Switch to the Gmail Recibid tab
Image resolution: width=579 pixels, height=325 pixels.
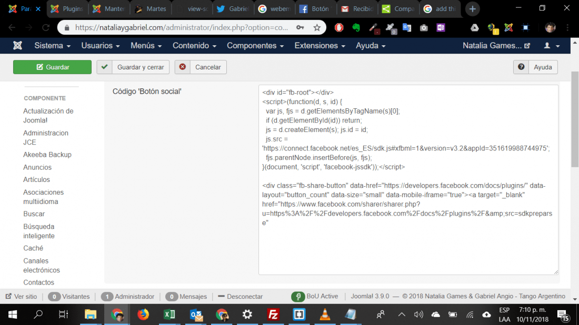357,9
